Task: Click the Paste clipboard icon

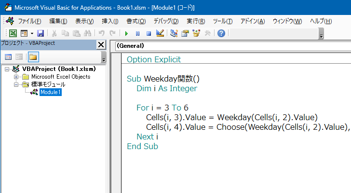Action: [x=76, y=33]
